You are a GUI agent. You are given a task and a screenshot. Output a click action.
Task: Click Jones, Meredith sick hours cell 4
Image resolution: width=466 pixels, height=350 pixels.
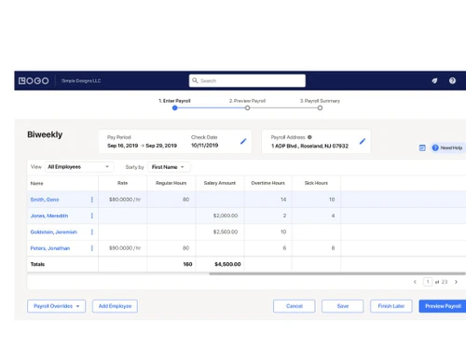pos(316,216)
